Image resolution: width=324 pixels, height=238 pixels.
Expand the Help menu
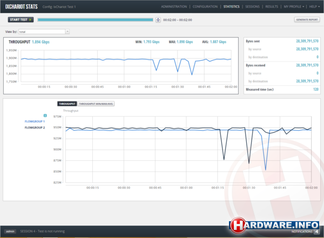[314, 6]
